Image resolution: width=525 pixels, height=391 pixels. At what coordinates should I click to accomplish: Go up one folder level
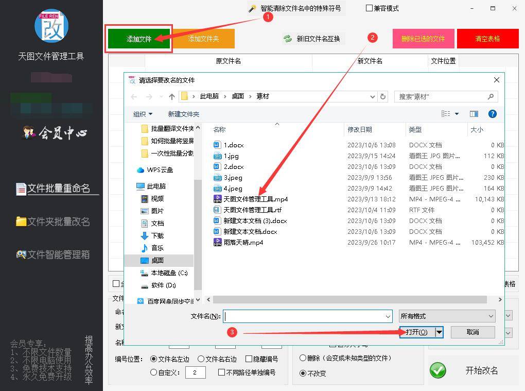tap(172, 97)
